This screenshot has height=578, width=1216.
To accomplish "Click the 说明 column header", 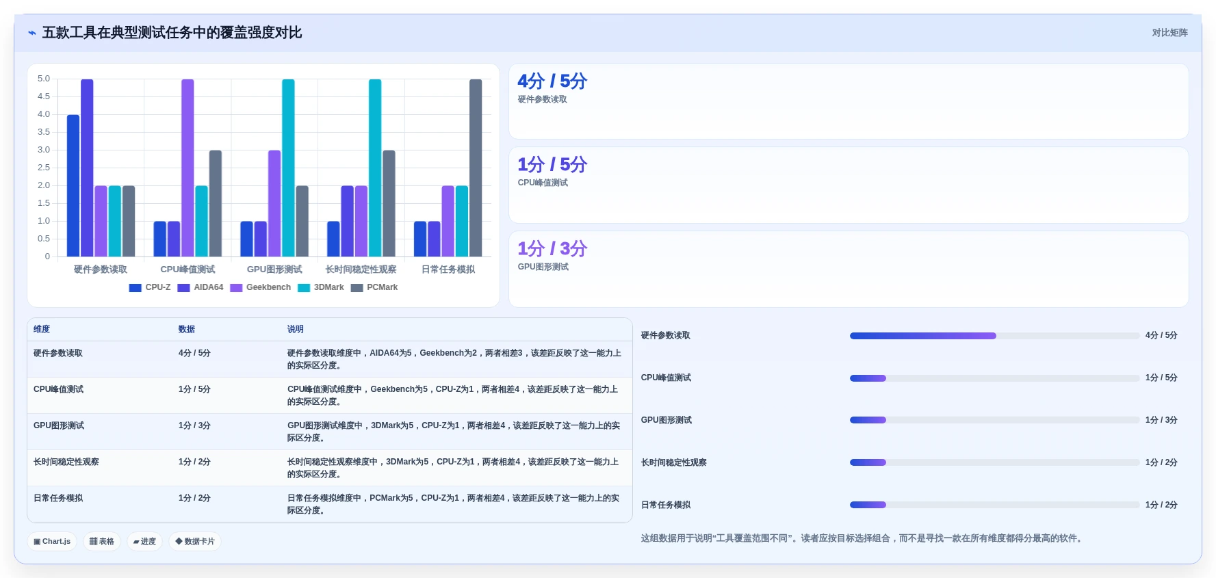I will [296, 329].
